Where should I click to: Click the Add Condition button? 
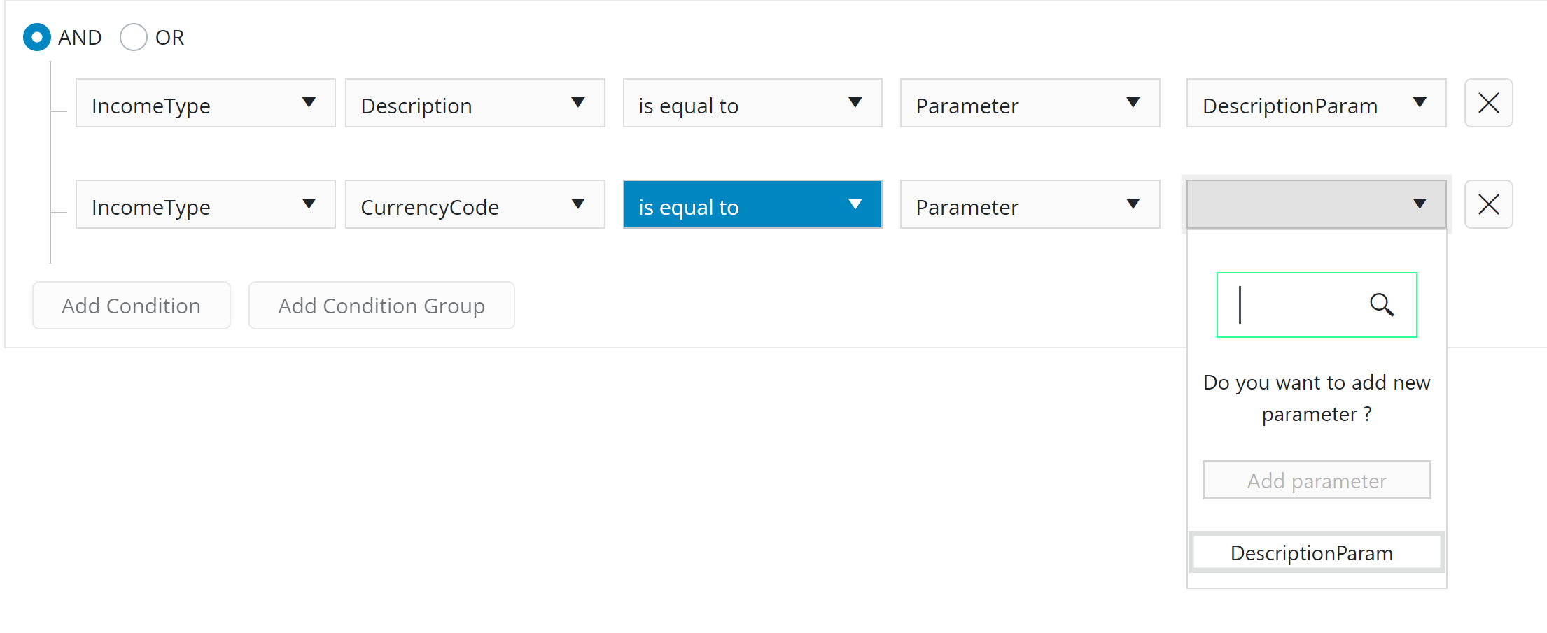(x=132, y=306)
